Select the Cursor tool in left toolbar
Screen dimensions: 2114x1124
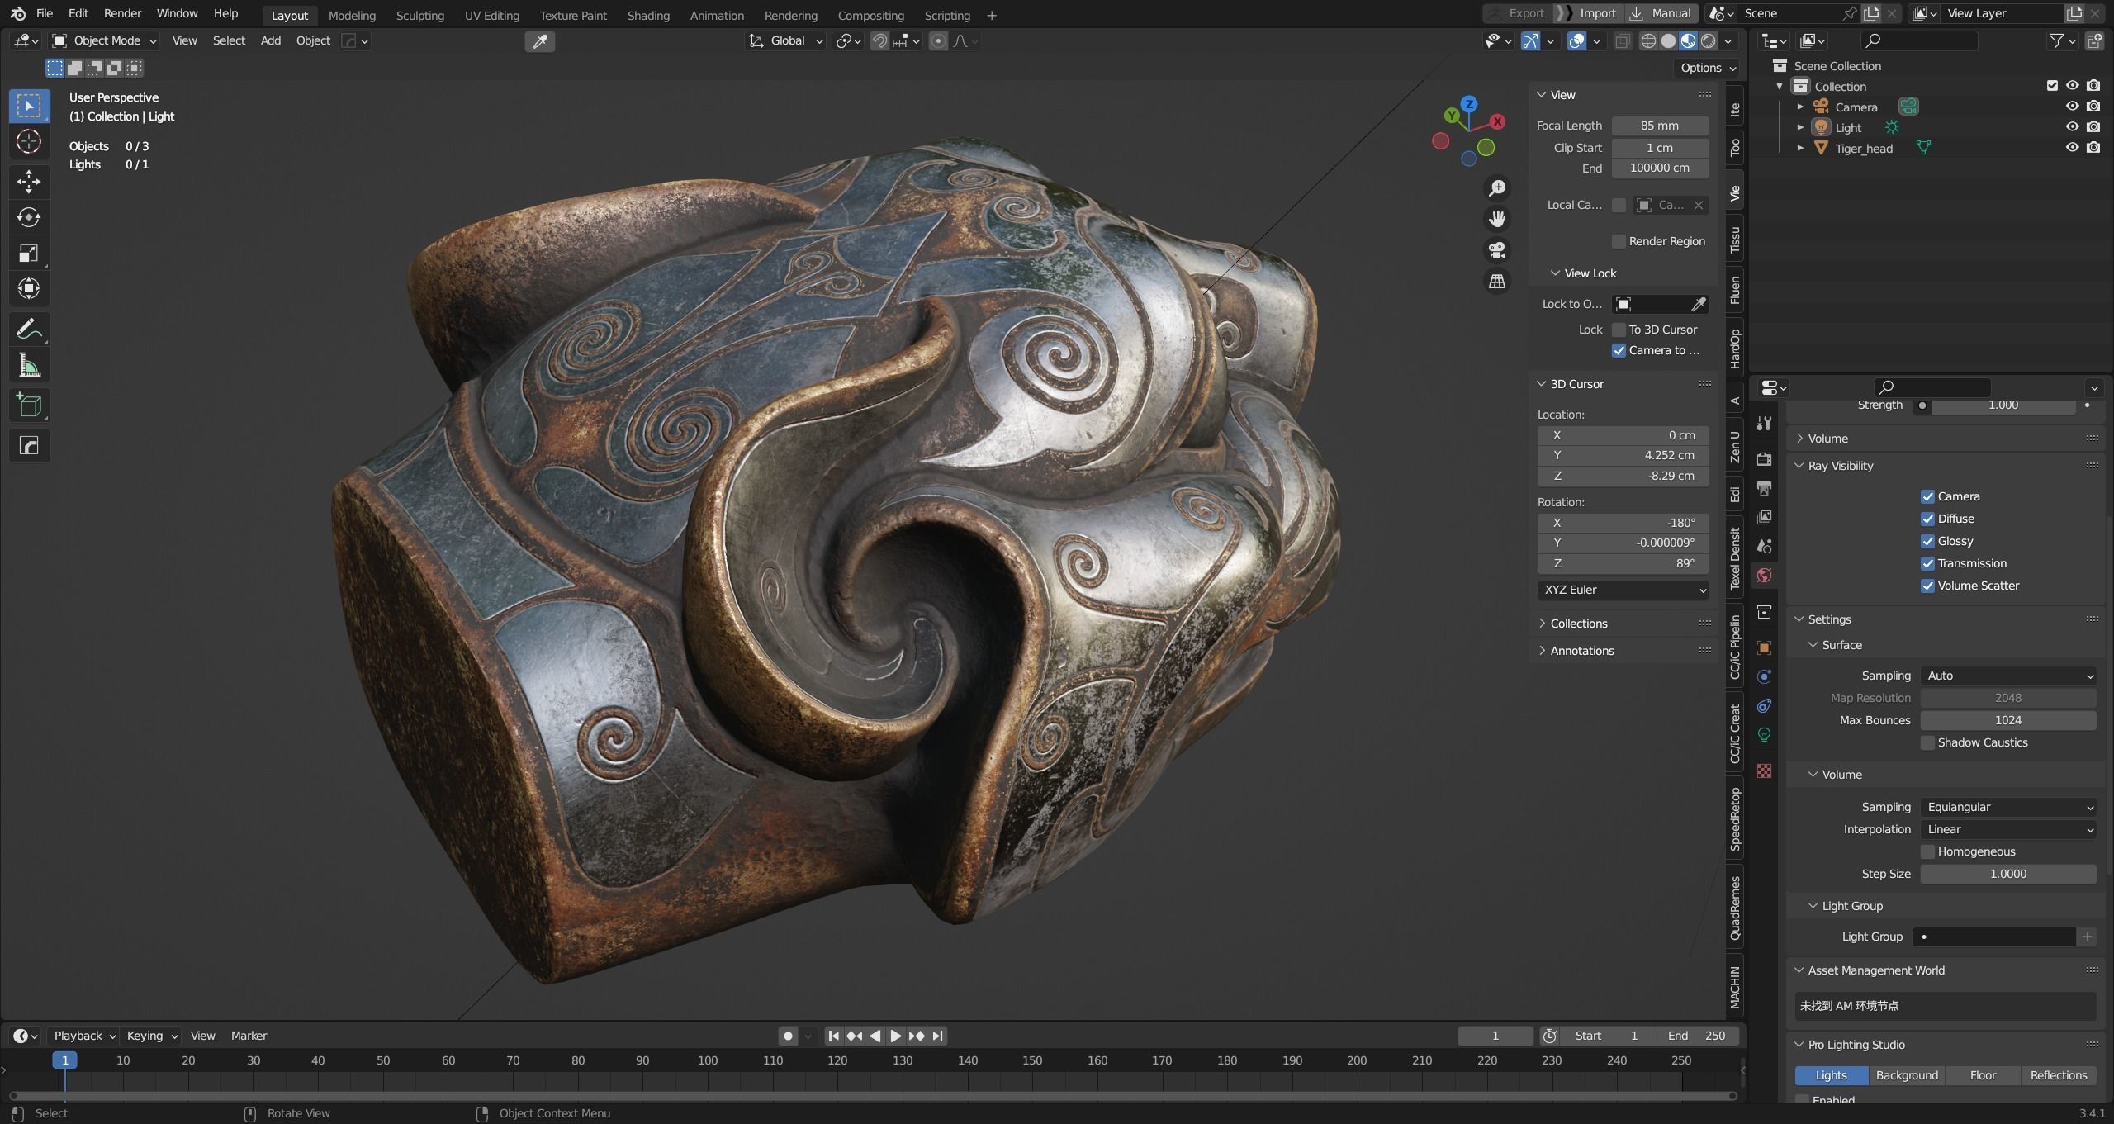click(x=29, y=142)
